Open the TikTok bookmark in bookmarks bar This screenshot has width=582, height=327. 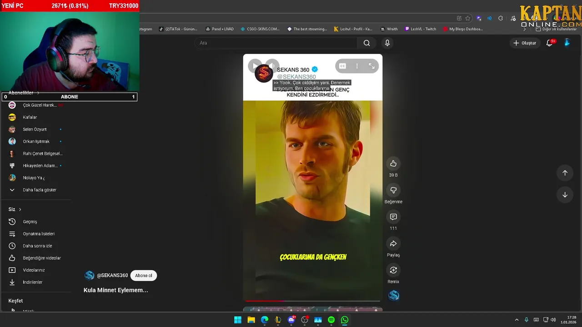pyautogui.click(x=178, y=29)
